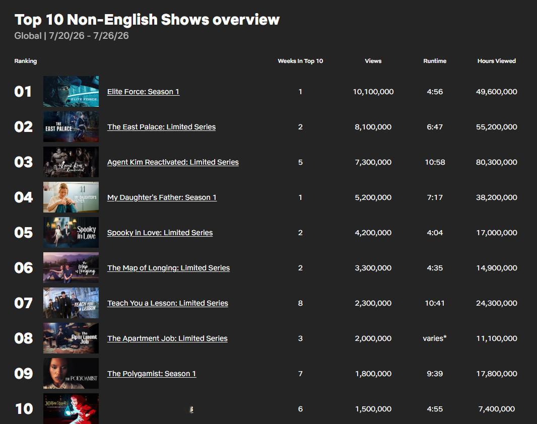Click ranking number 01
Image resolution: width=537 pixels, height=424 pixels.
23,92
